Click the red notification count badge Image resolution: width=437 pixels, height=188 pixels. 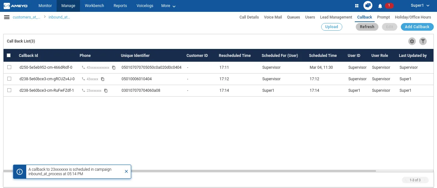point(389,5)
